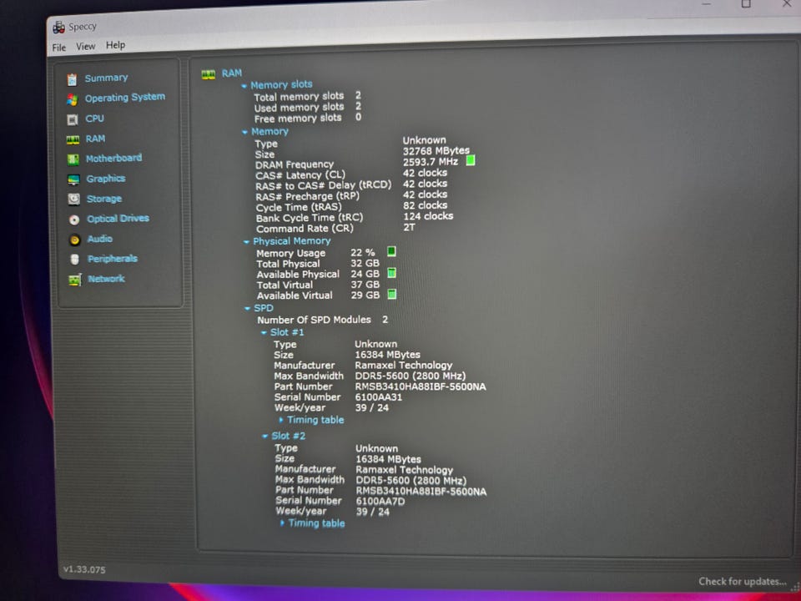Open the Peripherals section label
Screen dimensions: 801x601
coord(113,259)
